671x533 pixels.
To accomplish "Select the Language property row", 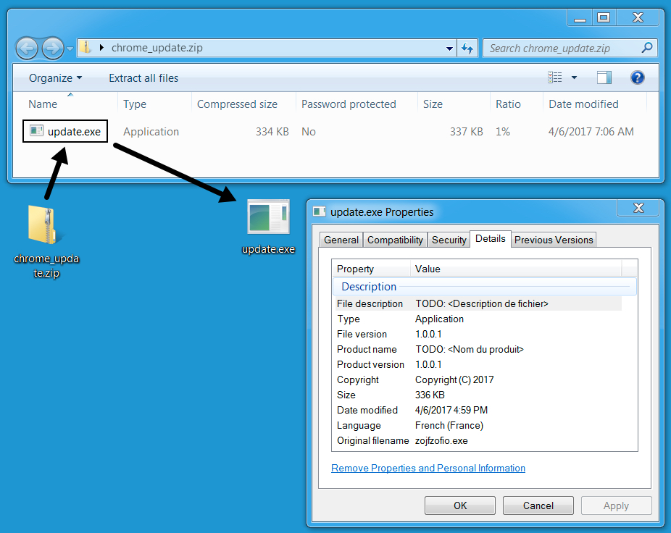I will click(478, 426).
